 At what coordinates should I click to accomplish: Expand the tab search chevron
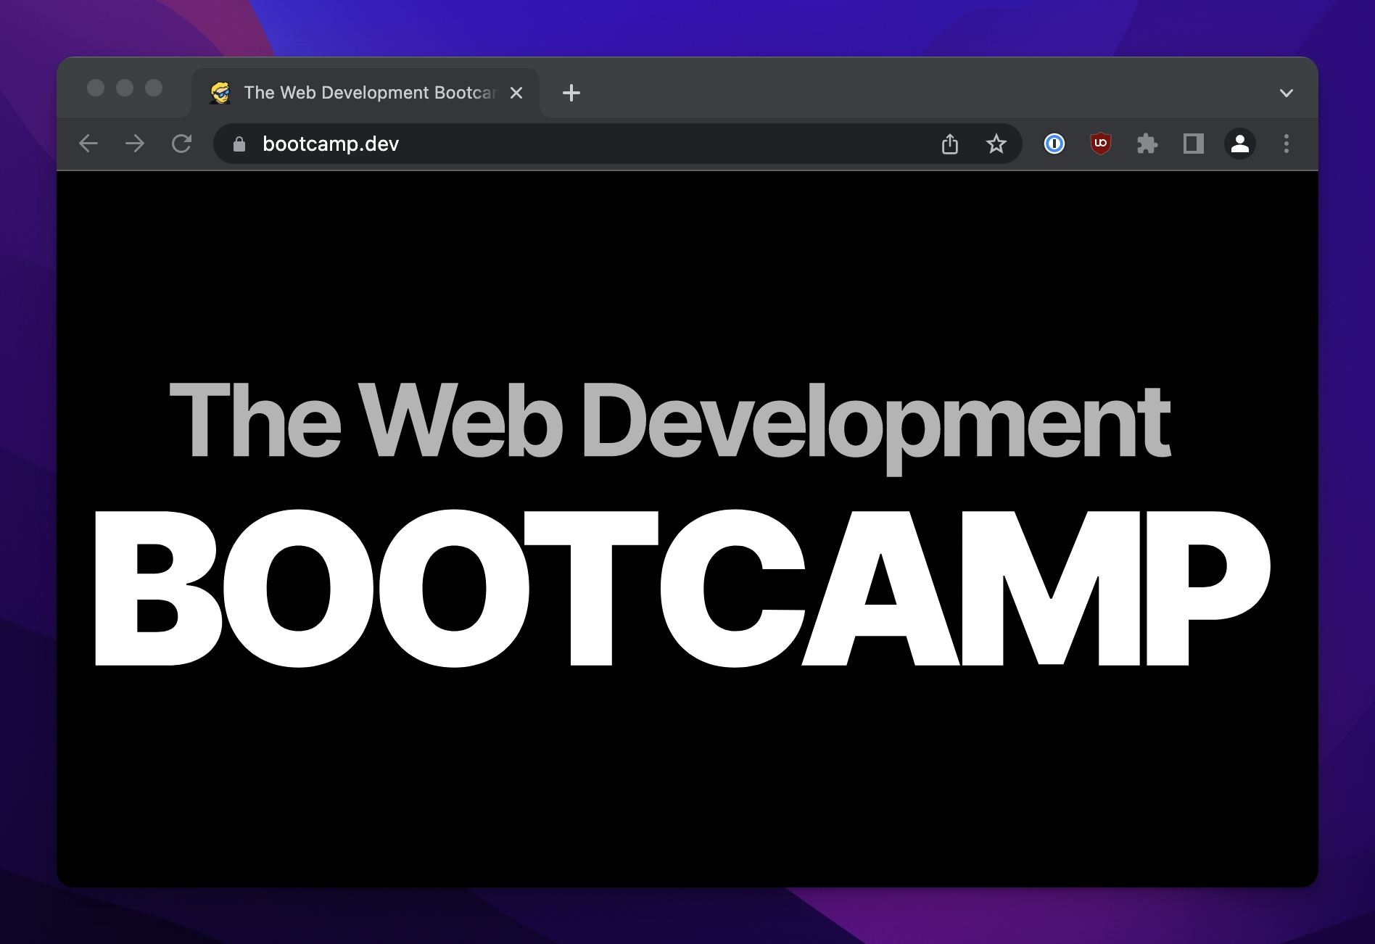click(x=1287, y=93)
